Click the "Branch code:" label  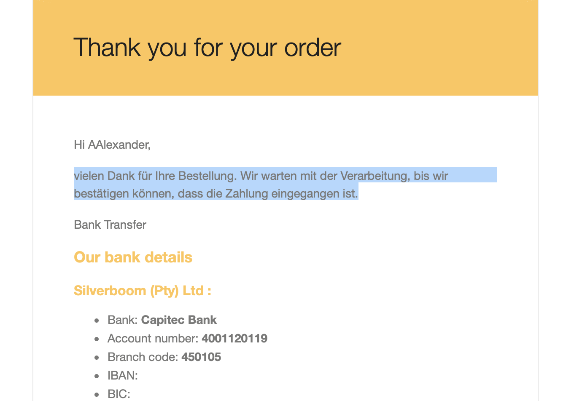point(143,357)
